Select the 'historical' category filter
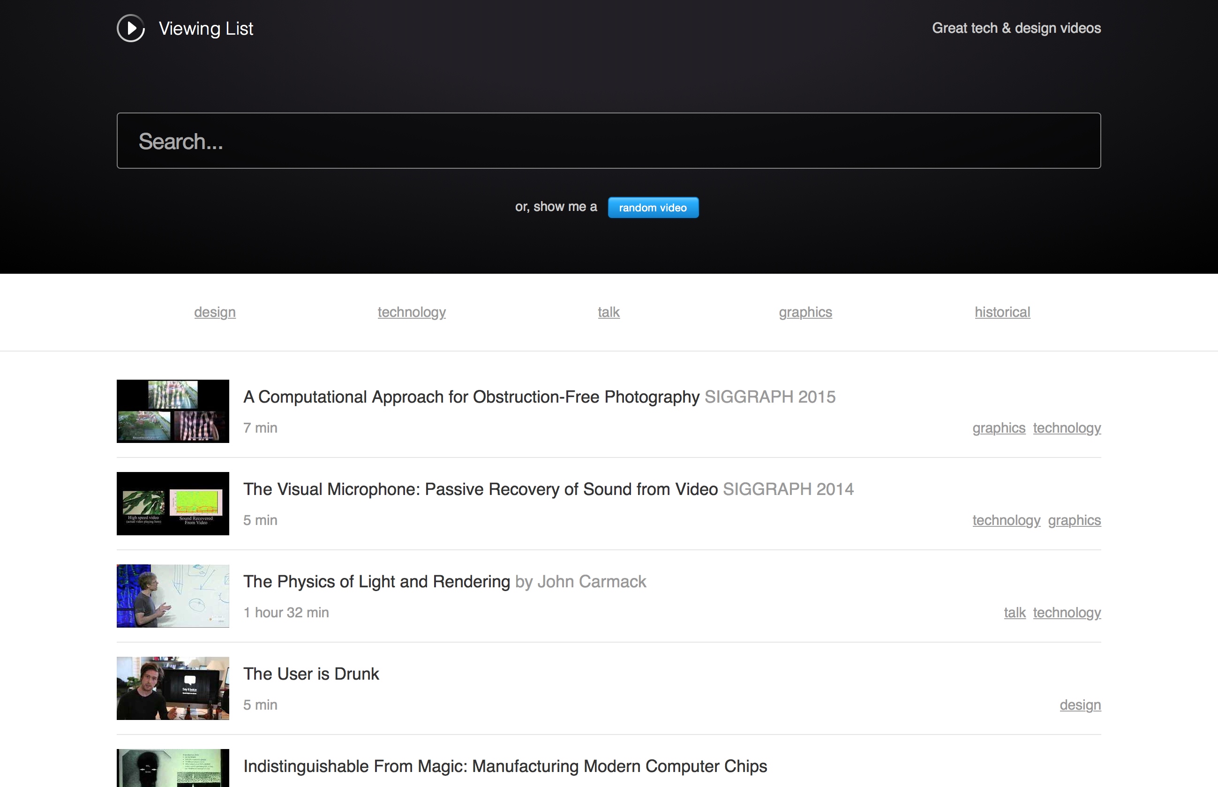Image resolution: width=1218 pixels, height=787 pixels. pyautogui.click(x=1002, y=312)
